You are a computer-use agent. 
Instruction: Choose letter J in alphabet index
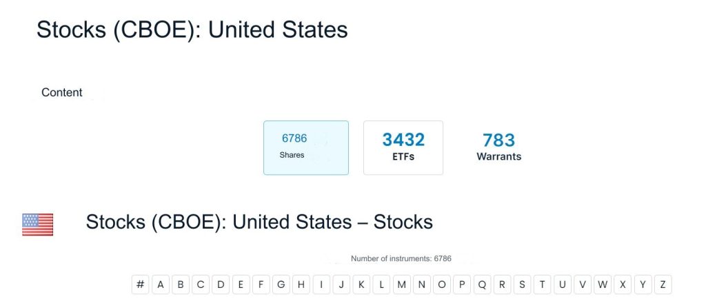click(x=341, y=284)
